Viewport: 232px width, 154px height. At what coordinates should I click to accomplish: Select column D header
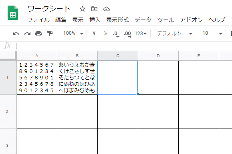(158, 56)
